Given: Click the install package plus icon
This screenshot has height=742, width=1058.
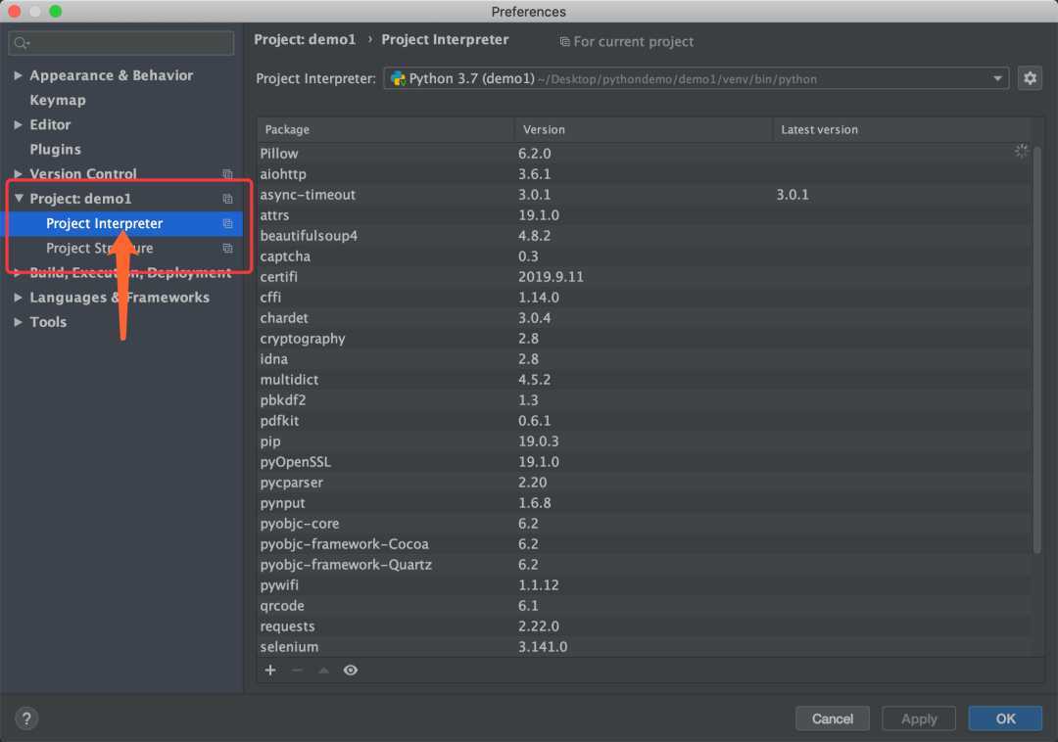Looking at the screenshot, I should 270,670.
